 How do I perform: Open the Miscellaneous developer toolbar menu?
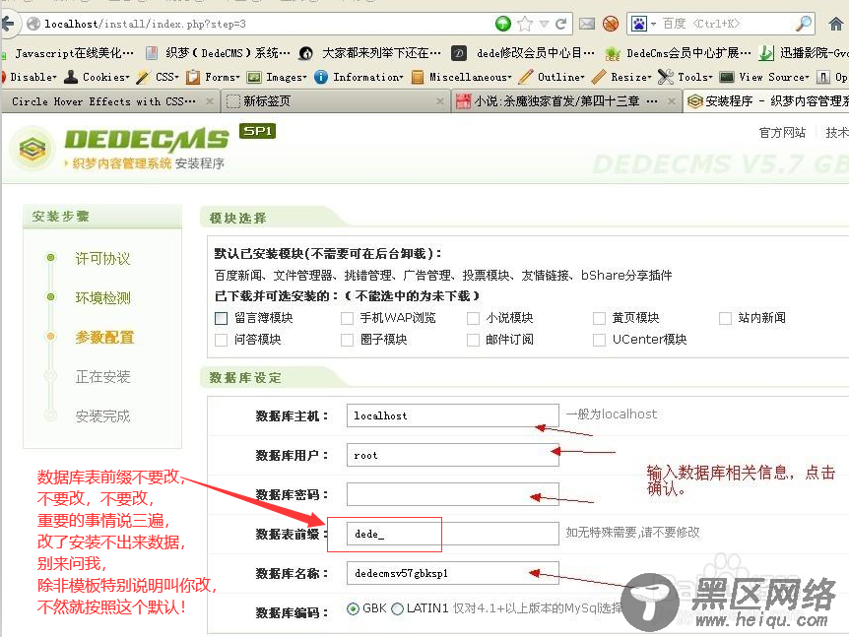(x=462, y=77)
